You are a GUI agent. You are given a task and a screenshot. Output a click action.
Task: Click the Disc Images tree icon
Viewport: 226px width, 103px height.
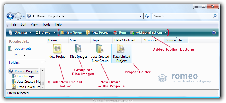[x=14, y=76]
